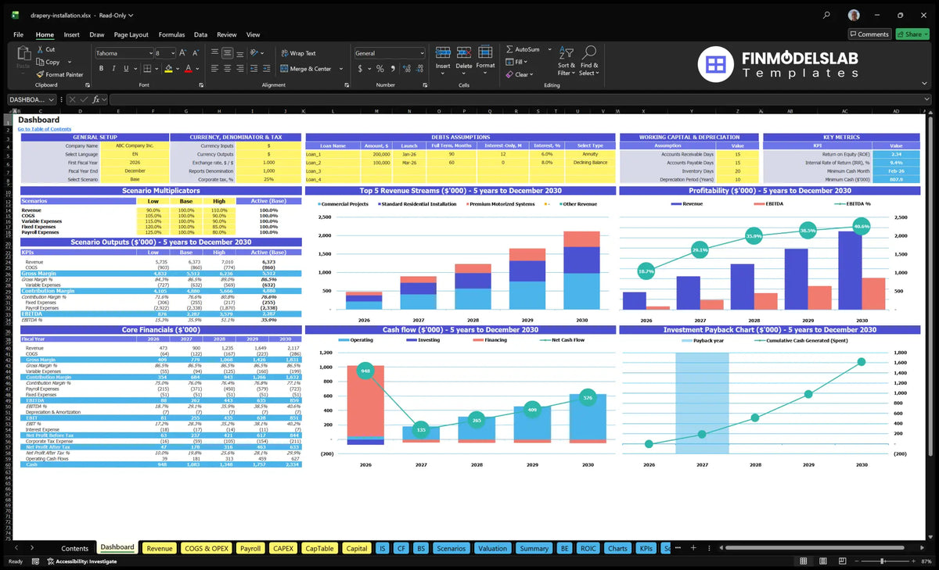Click the Align Left icon
This screenshot has width=939, height=570.
click(214, 69)
